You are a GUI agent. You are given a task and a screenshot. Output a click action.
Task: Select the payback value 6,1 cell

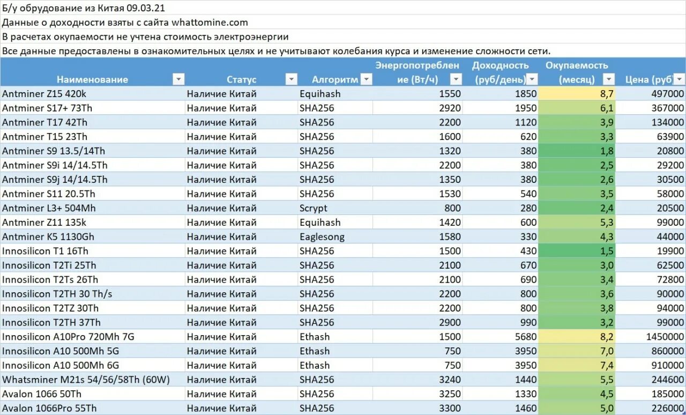pyautogui.click(x=577, y=108)
